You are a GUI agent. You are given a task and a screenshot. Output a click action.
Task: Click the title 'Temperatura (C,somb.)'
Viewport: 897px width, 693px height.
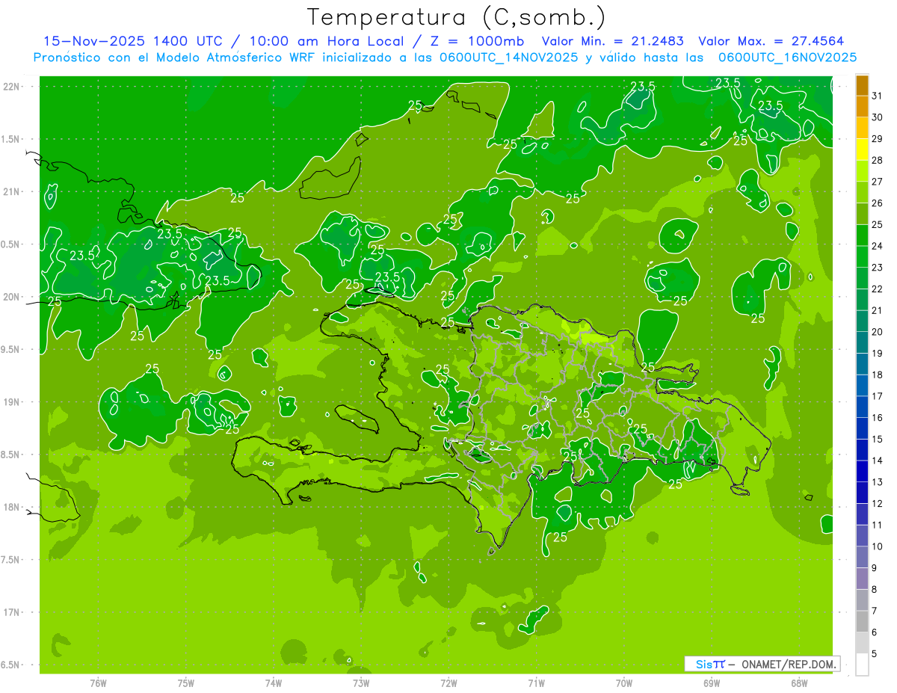coord(457,17)
